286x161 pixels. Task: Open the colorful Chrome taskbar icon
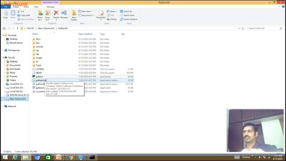pyautogui.click(x=70, y=157)
